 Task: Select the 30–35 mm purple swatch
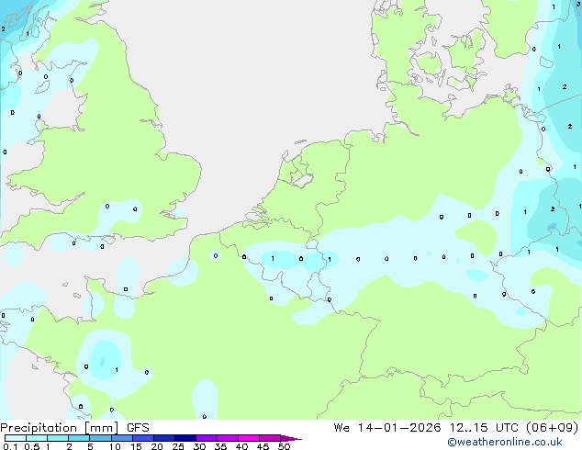coord(206,438)
